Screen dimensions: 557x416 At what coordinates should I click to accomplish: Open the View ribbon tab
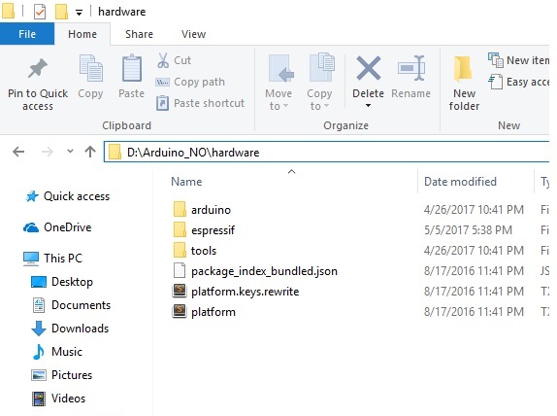[x=194, y=34]
